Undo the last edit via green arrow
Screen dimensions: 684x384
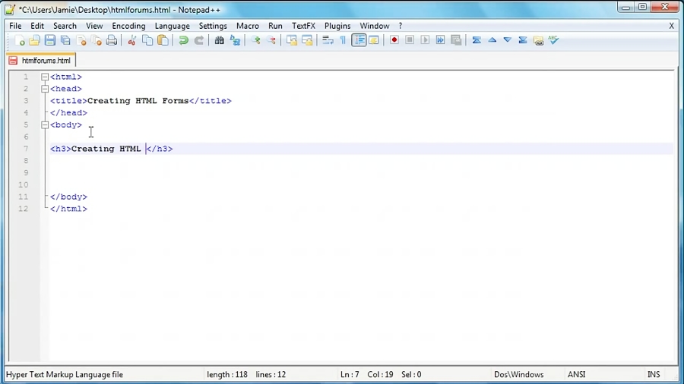pyautogui.click(x=183, y=40)
